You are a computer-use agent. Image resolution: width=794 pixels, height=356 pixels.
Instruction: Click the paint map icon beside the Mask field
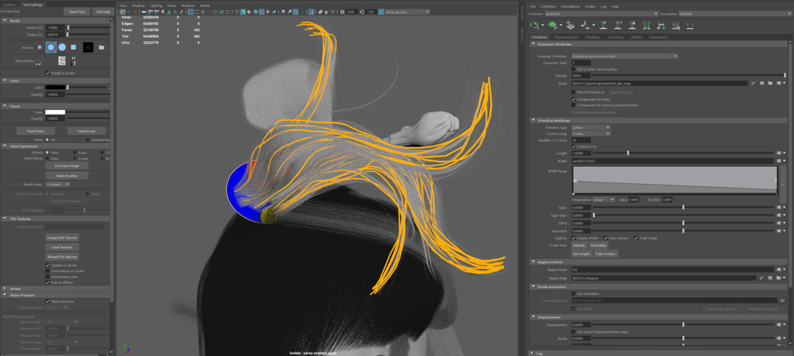point(753,83)
